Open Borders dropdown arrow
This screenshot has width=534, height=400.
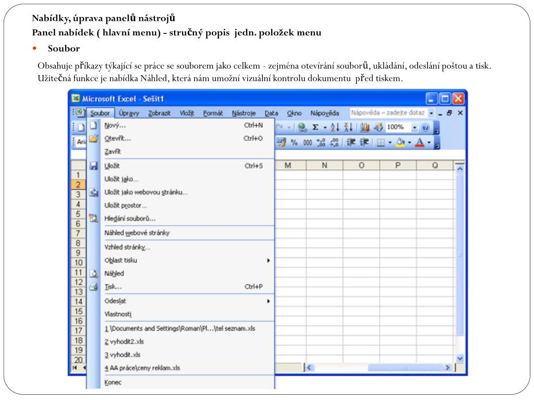point(390,143)
